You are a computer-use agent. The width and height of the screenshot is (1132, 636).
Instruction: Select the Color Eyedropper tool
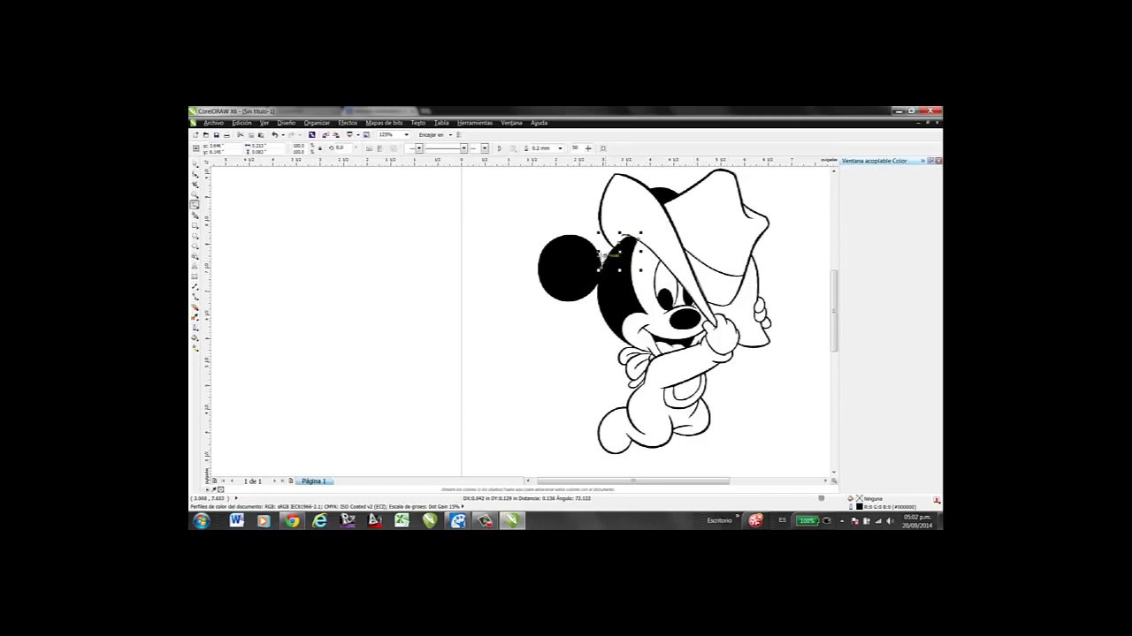tap(195, 315)
